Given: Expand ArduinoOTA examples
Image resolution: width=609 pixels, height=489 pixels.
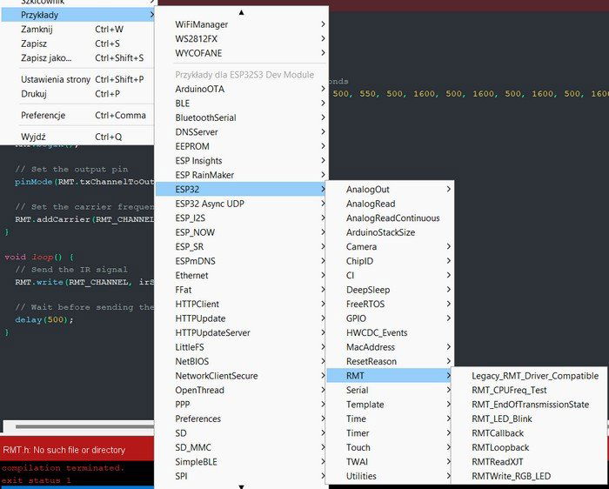Looking at the screenshot, I should (x=241, y=89).
